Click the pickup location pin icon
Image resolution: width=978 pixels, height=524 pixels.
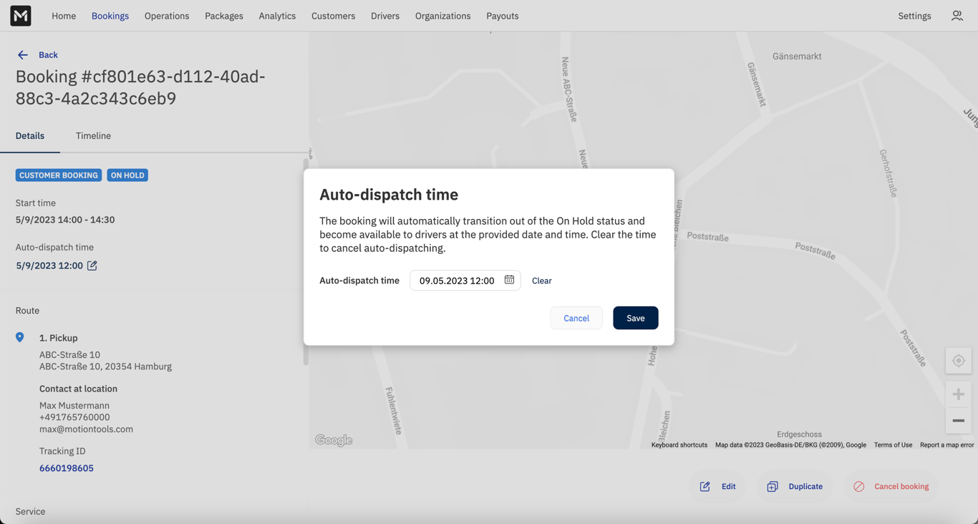(x=20, y=337)
